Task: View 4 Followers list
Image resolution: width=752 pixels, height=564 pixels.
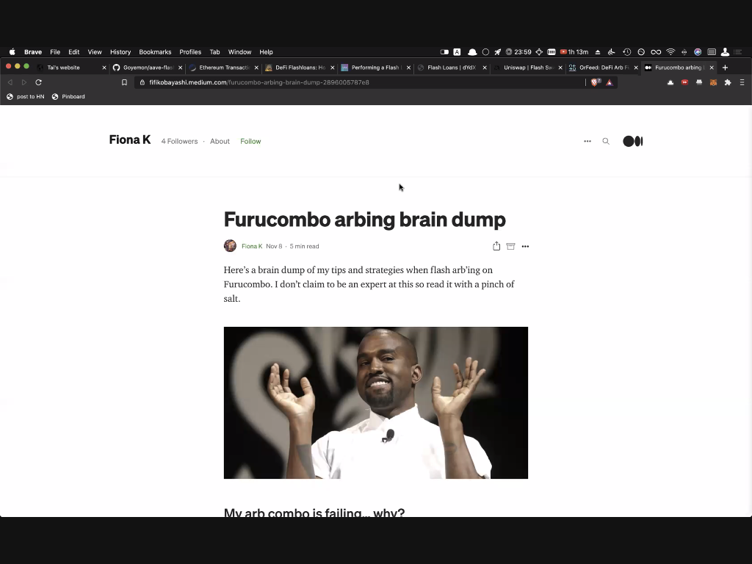Action: 179,141
